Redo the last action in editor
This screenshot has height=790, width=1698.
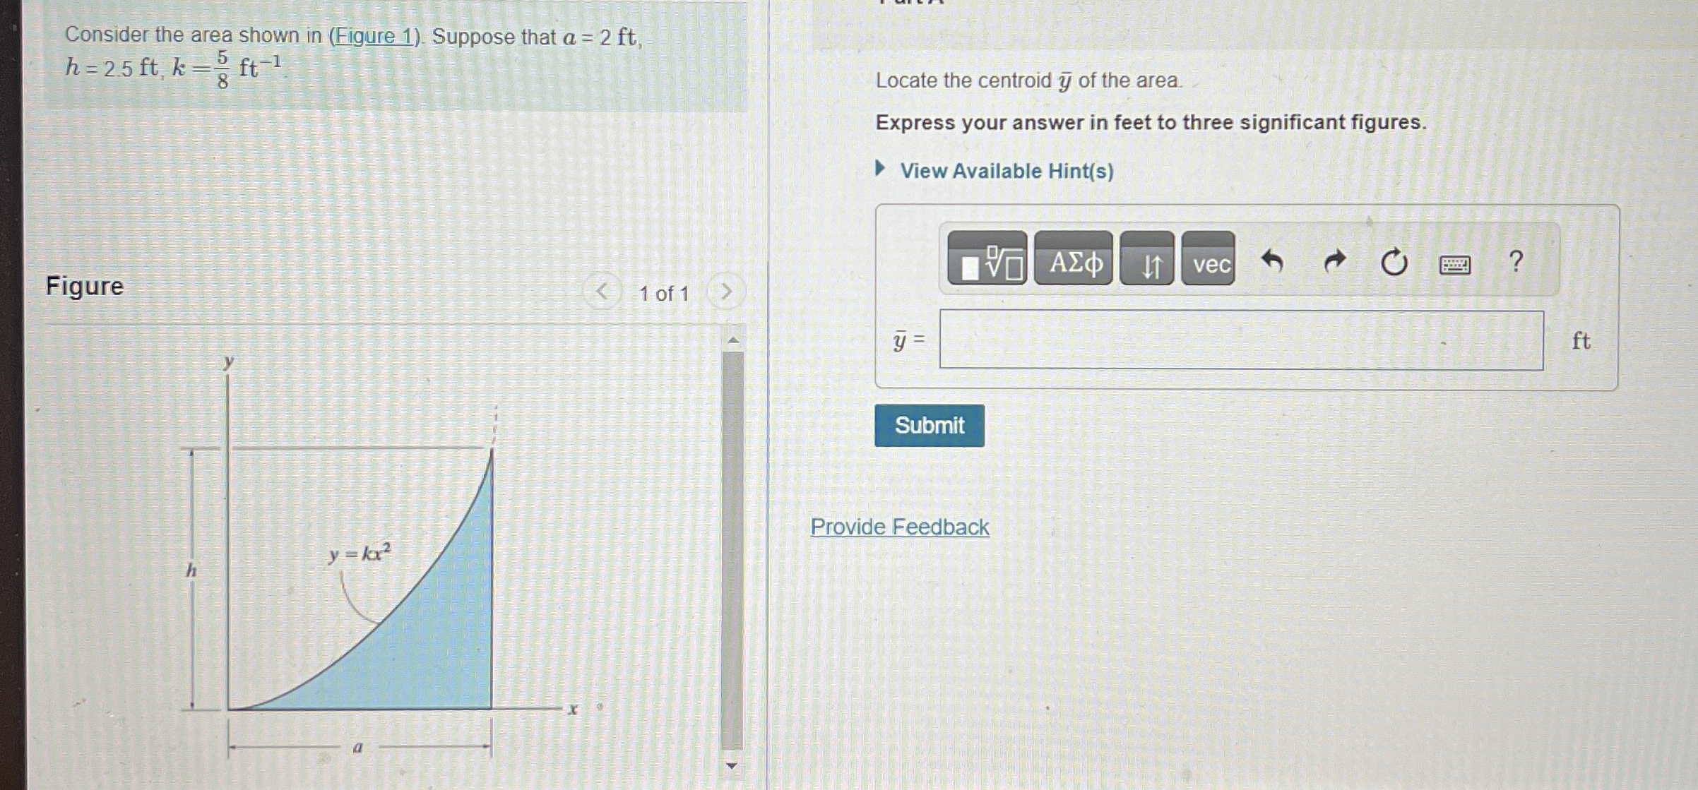tap(1334, 261)
